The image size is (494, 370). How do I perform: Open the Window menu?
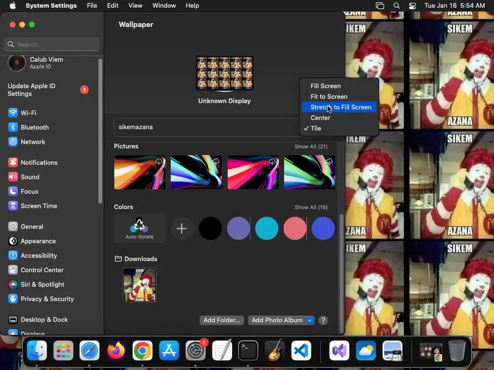tap(164, 6)
